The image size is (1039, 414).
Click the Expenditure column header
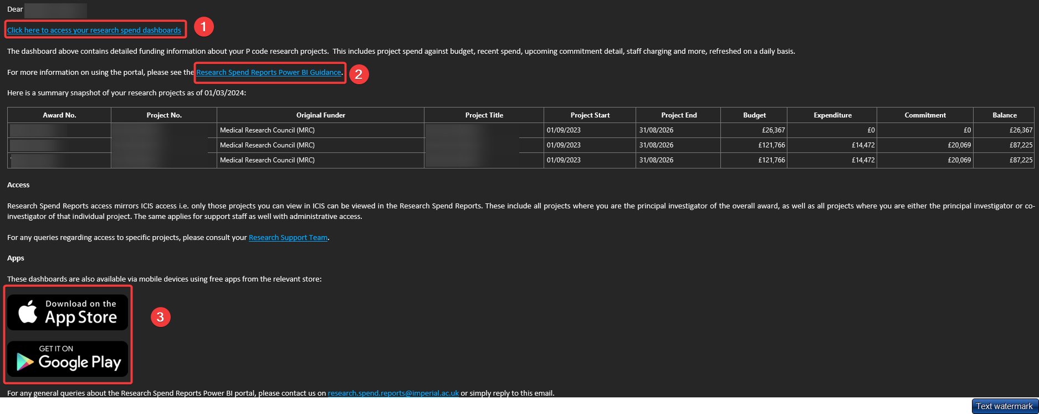coord(832,115)
